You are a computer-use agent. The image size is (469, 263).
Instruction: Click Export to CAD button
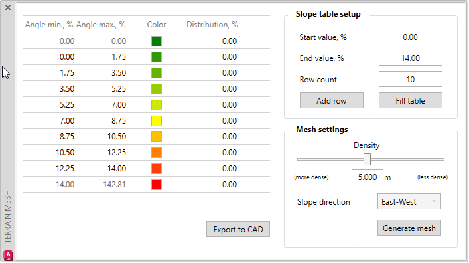pos(238,229)
